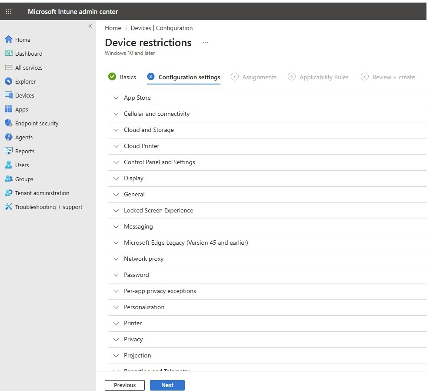Collapse the left navigation pane
433x391 pixels.
pyautogui.click(x=90, y=26)
